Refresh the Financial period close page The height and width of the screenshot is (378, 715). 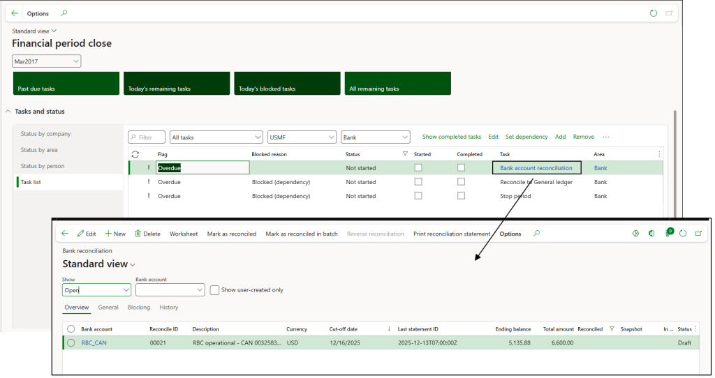[x=654, y=13]
